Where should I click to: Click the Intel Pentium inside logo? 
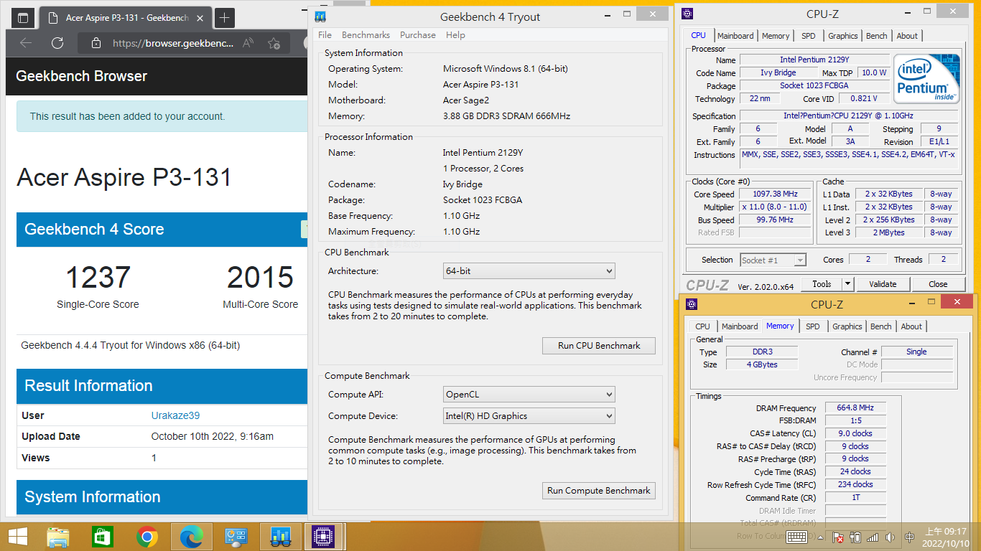point(926,79)
